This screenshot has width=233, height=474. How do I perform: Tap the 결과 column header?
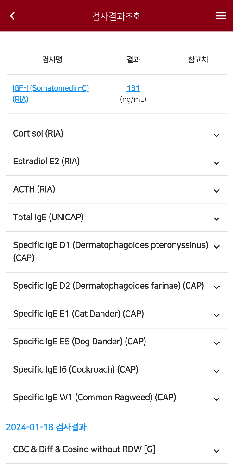coord(133,60)
